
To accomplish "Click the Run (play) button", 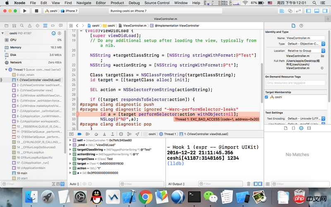I will click(24, 11).
